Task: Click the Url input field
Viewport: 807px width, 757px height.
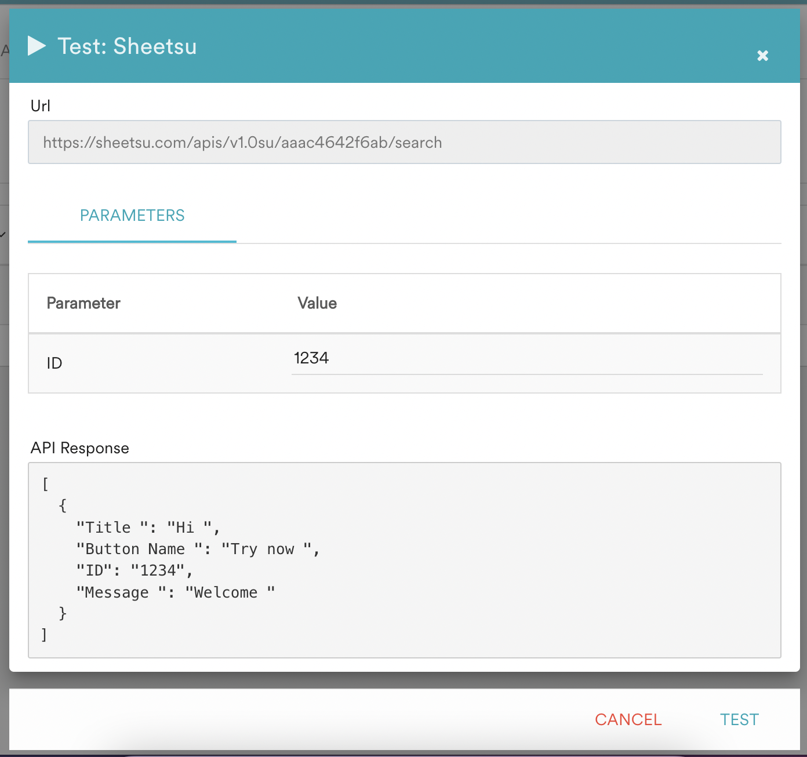Action: pos(405,142)
